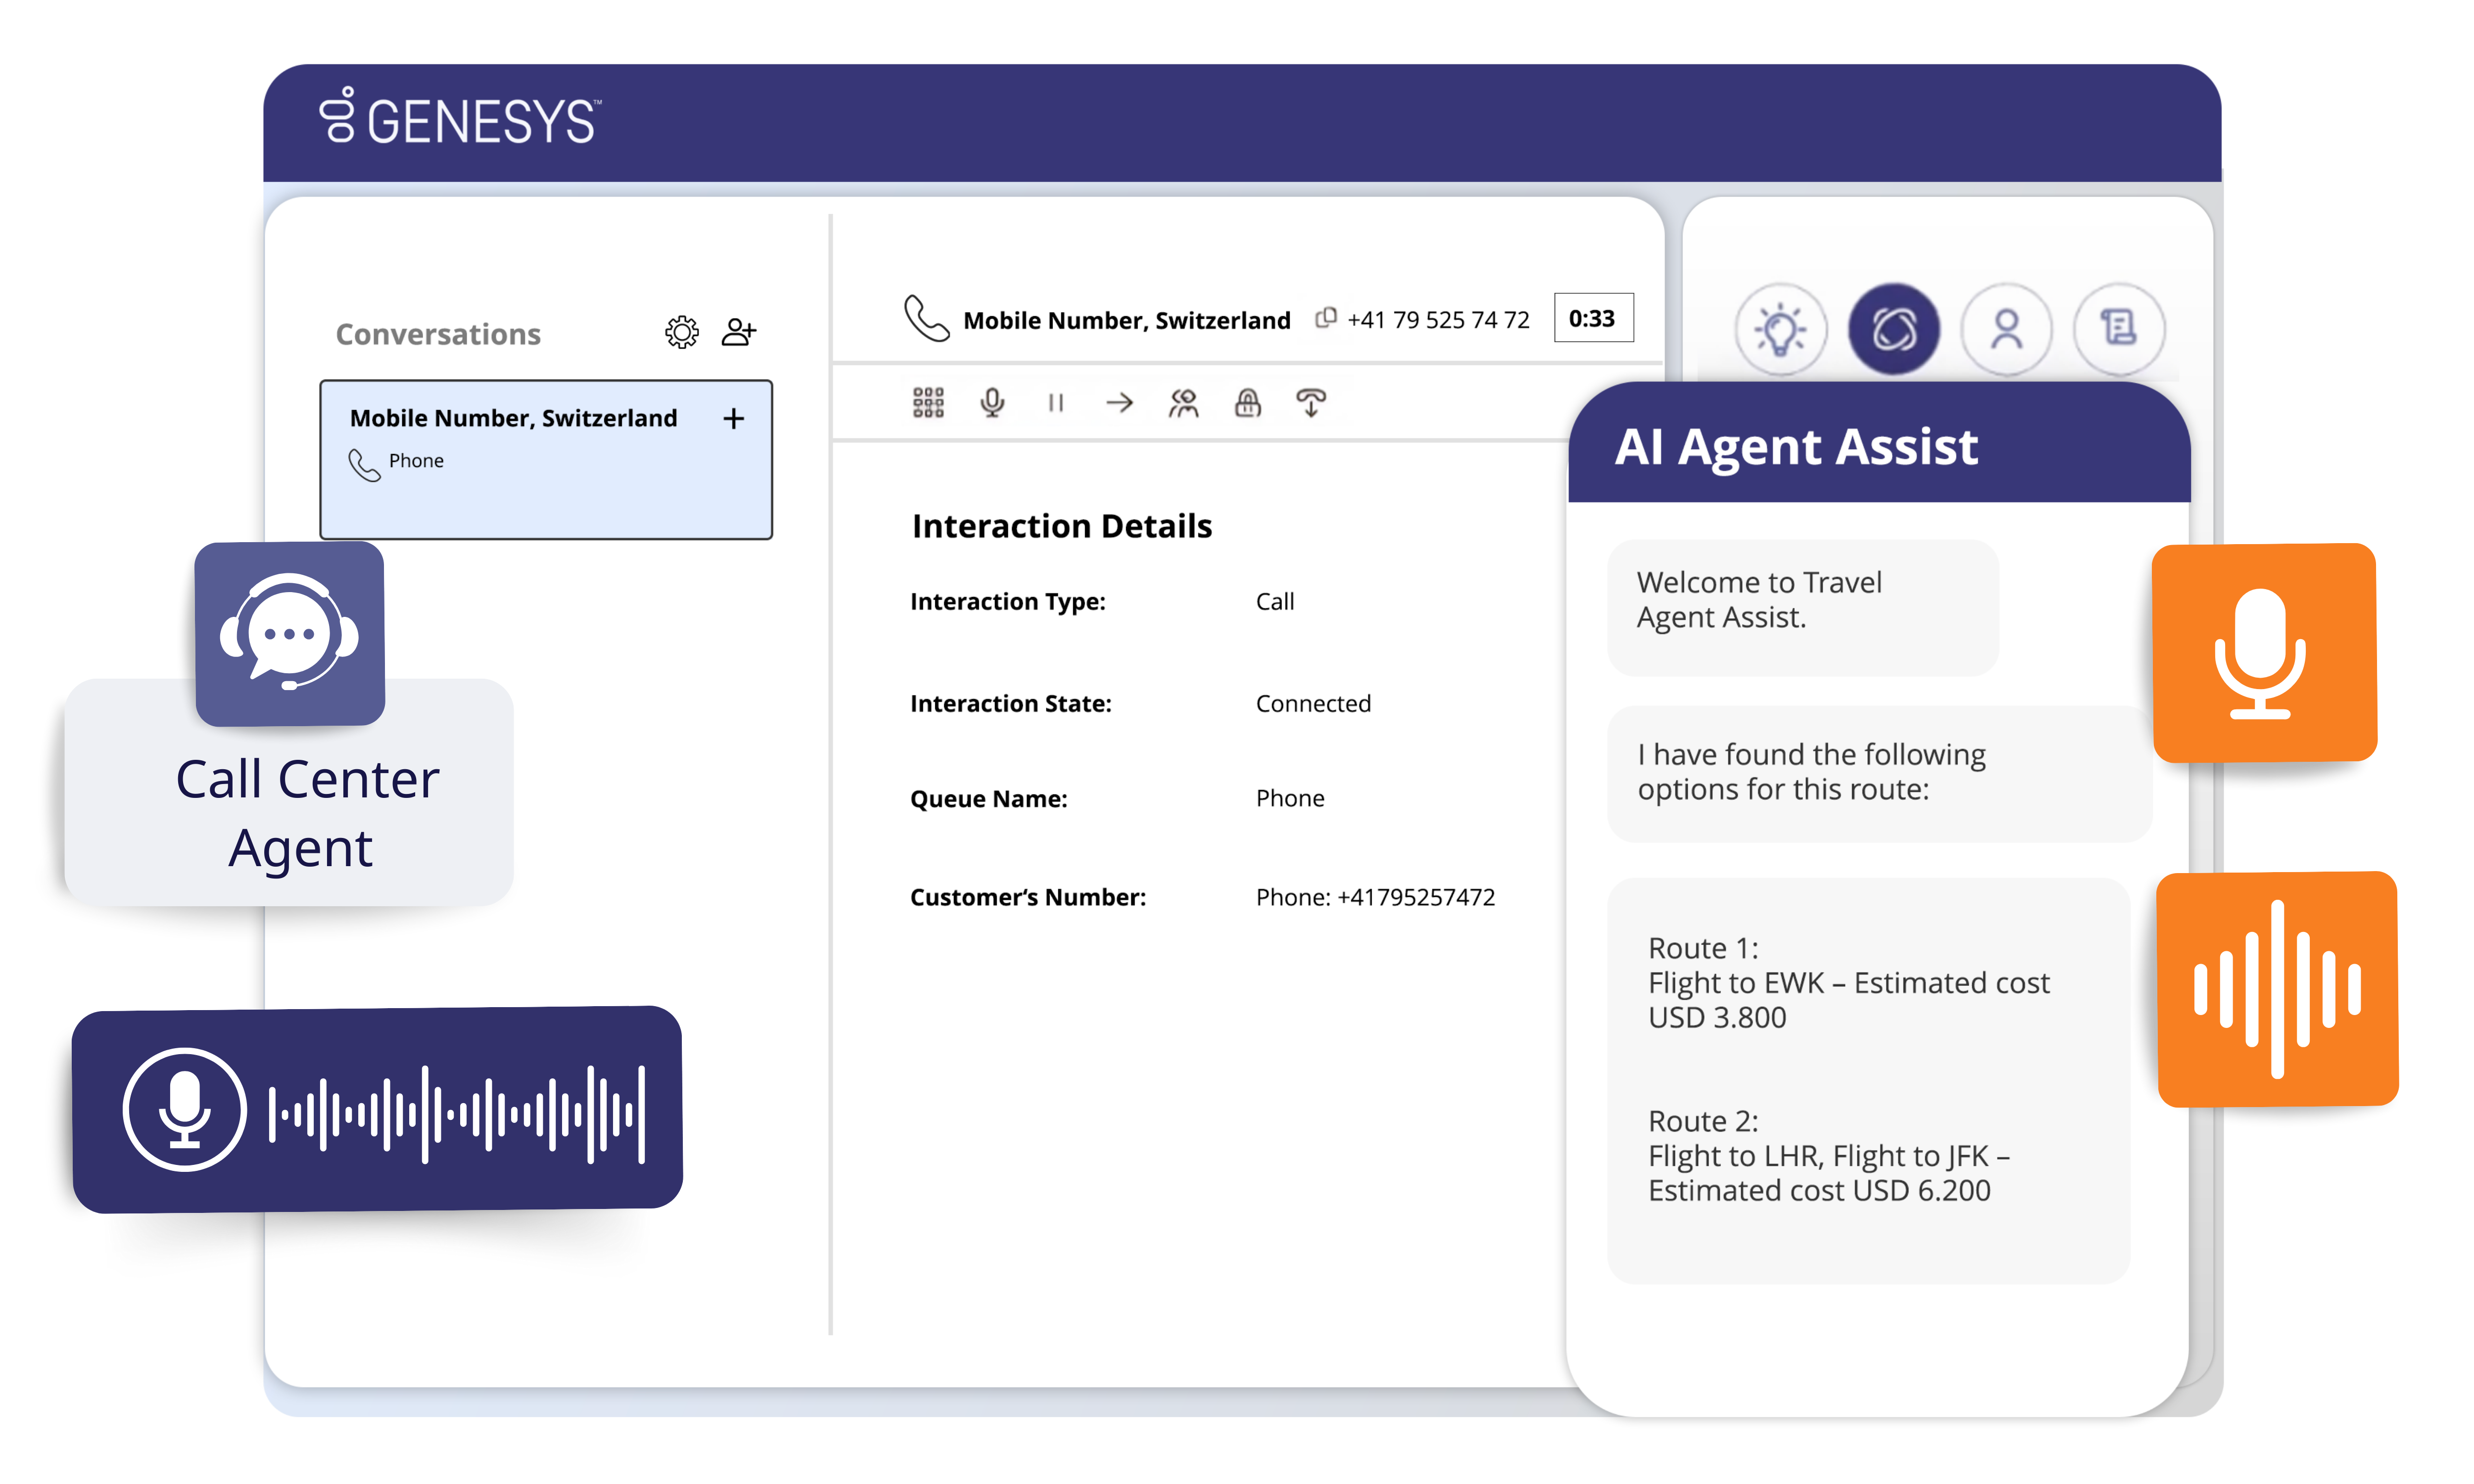Viewport: 2474px width, 1484px height.
Task: Copy the phone number with the copy icon
Action: click(1325, 317)
